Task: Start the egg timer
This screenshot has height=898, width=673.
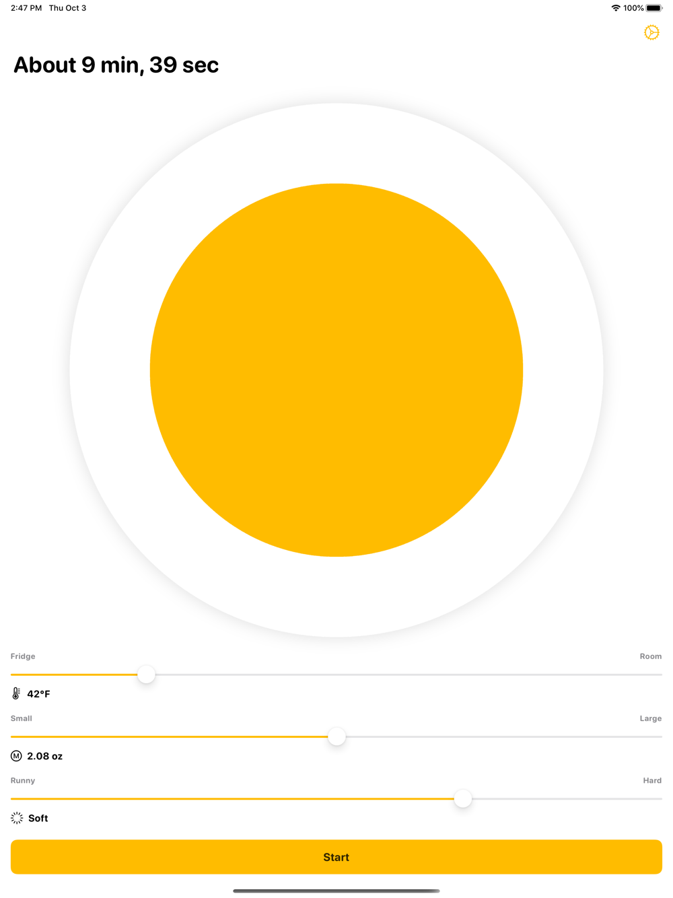Action: point(336,857)
